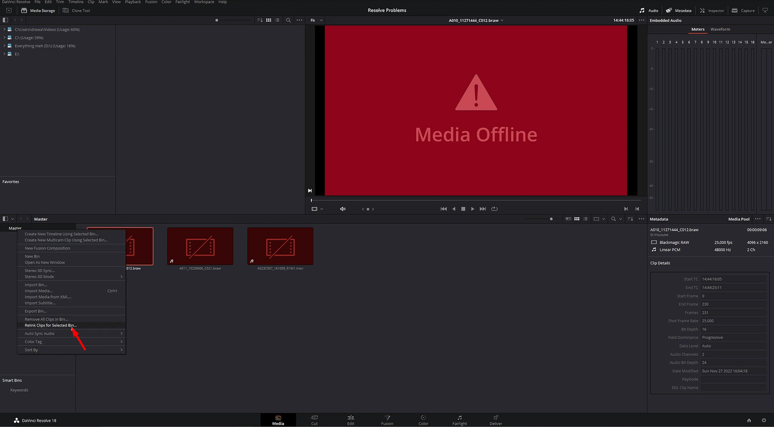The height and width of the screenshot is (427, 774).
Task: Open the clip name dropdown A010_11271444_C012.braw
Action: point(475,20)
